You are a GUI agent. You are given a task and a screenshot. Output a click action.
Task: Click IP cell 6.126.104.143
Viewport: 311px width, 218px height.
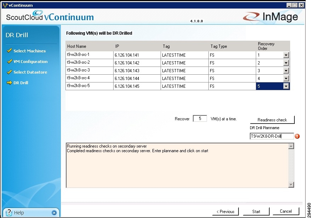coord(137,70)
